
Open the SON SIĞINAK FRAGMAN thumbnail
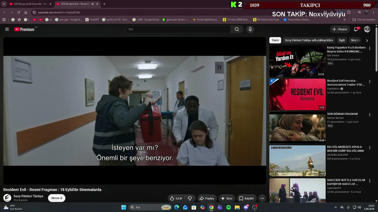297,127
